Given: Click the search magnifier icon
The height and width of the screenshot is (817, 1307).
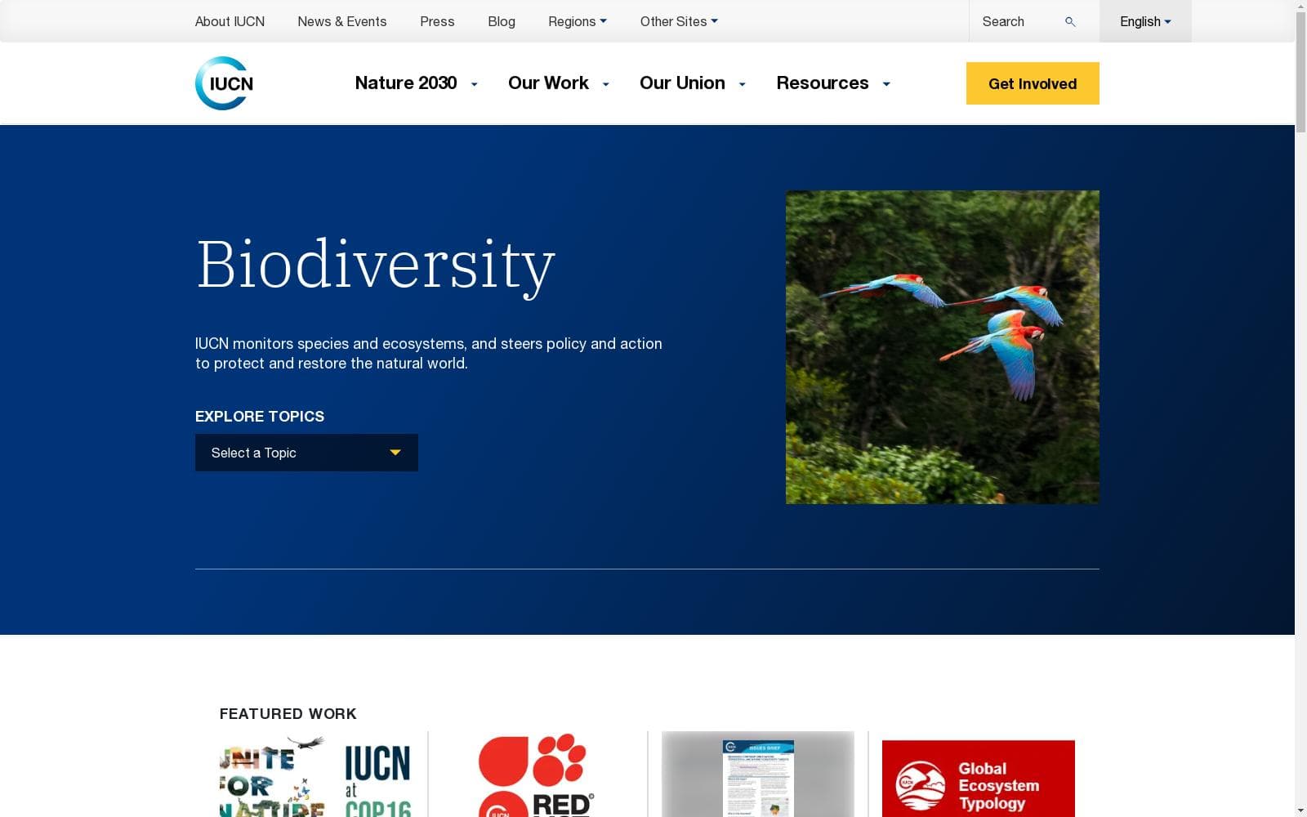Looking at the screenshot, I should [x=1070, y=22].
